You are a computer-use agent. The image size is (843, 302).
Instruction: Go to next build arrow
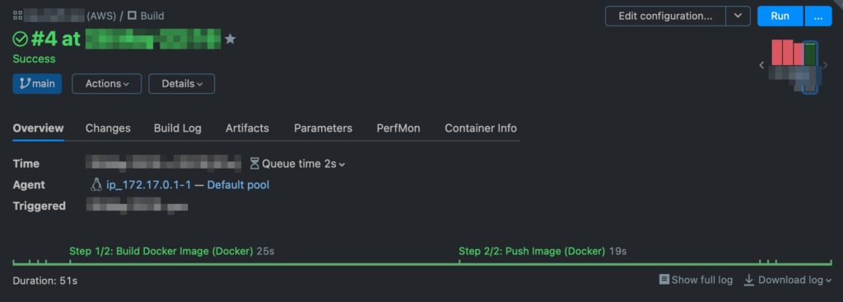tap(826, 65)
